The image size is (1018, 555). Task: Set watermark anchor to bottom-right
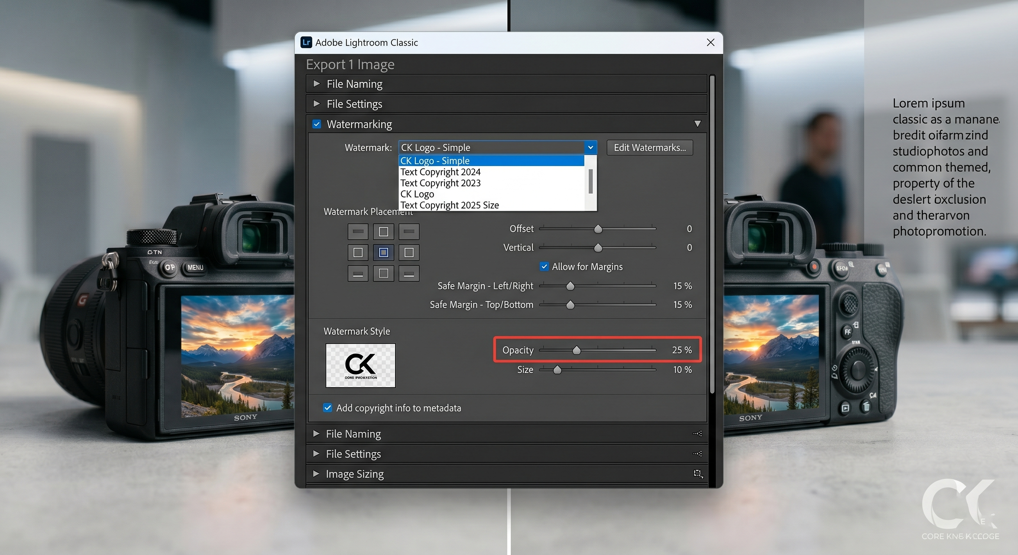[409, 274]
